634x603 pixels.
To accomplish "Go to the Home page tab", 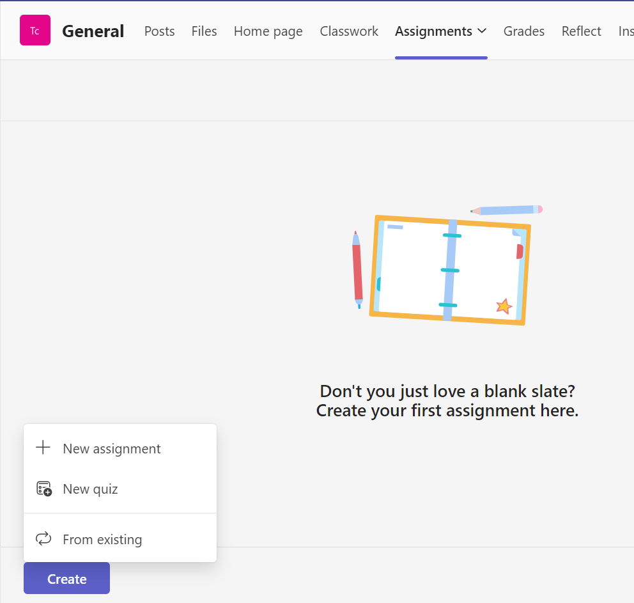I will click(x=268, y=31).
